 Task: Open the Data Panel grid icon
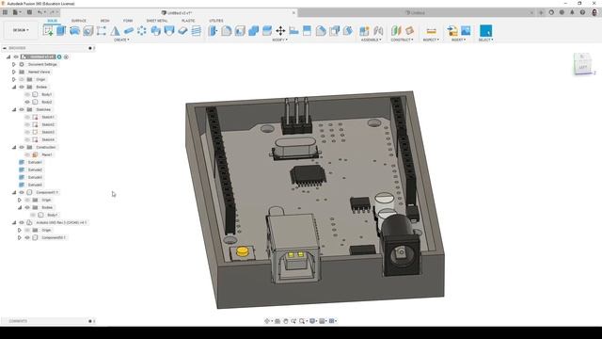(5, 12)
